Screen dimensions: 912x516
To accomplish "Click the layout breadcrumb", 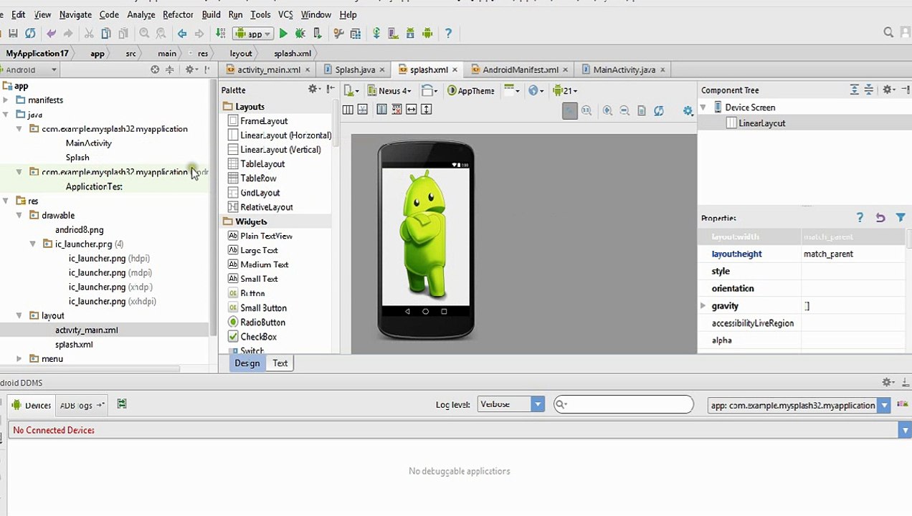I will click(240, 53).
